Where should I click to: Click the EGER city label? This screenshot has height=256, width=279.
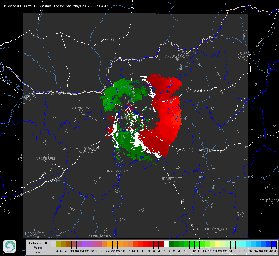[218, 75]
